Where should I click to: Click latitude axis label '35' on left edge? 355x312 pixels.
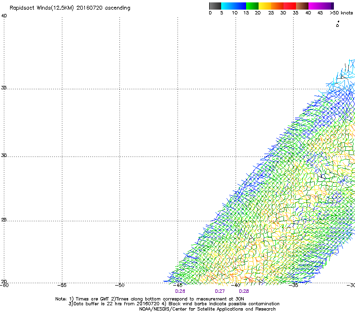coord(4,88)
